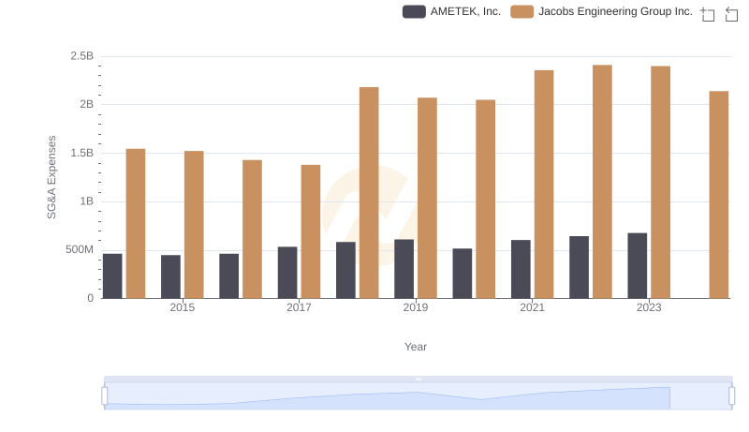Click the 500M y-axis label
Screen dimensions: 749x432
pos(80,249)
